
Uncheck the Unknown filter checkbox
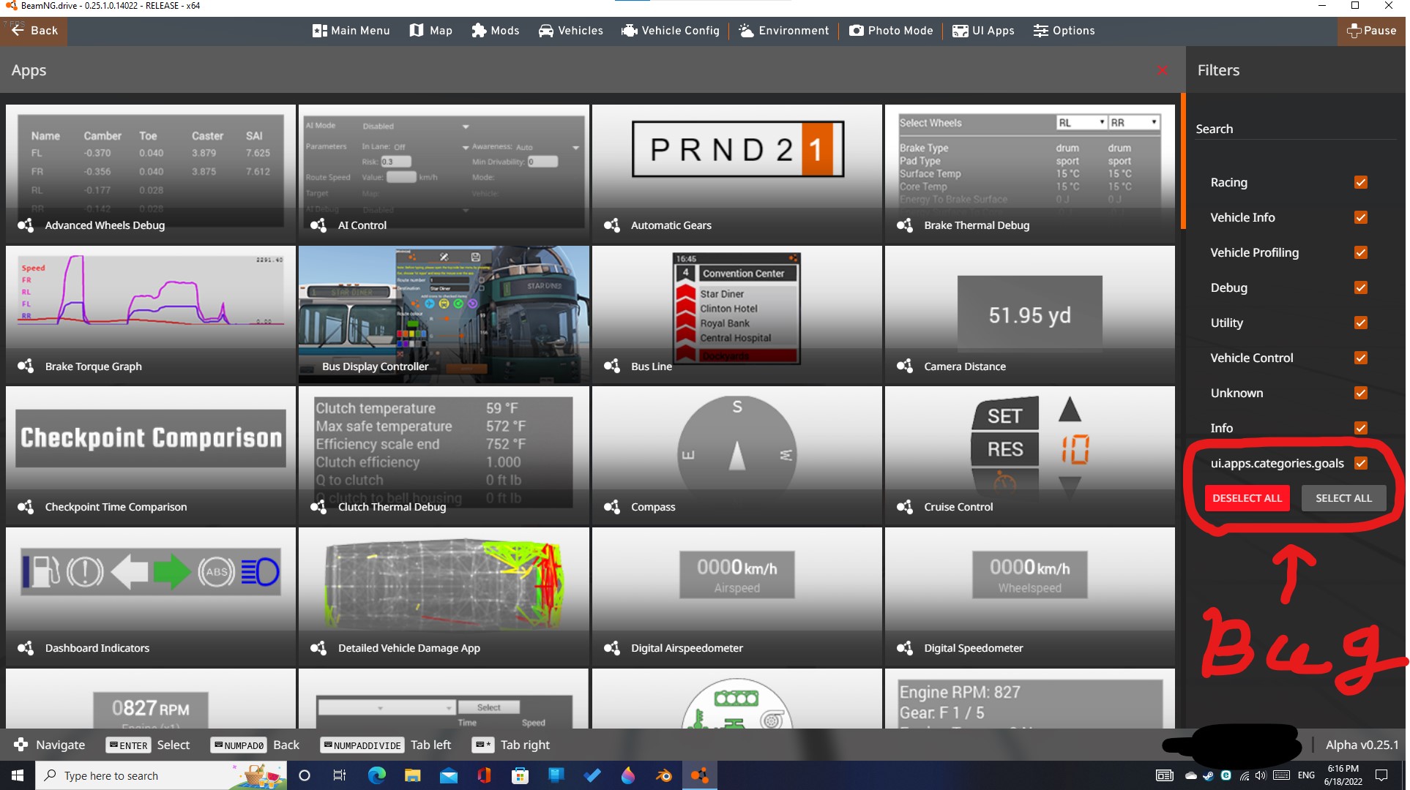pyautogui.click(x=1361, y=393)
